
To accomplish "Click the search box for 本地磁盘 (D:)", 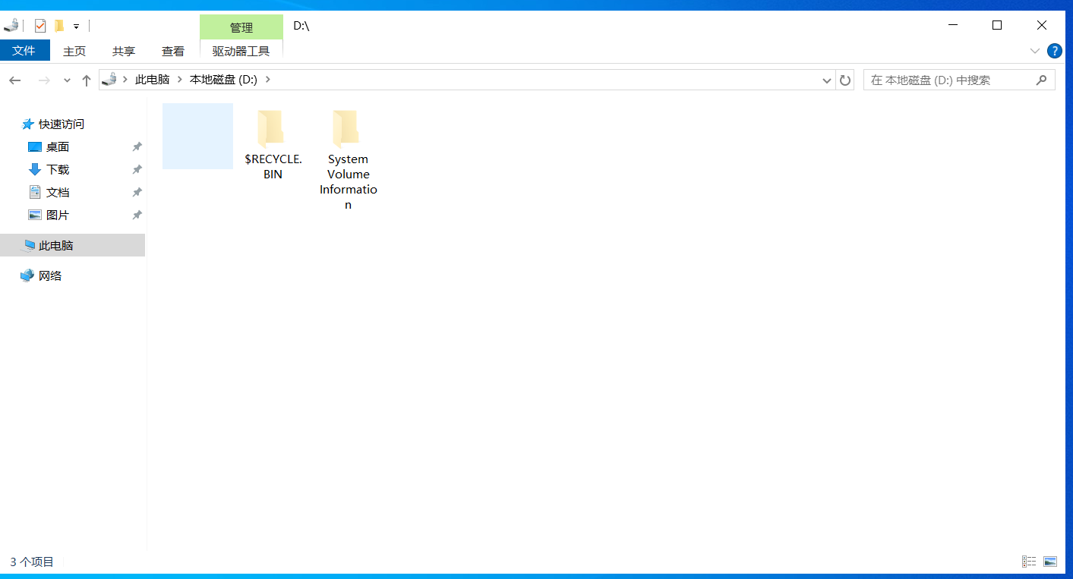I will point(949,80).
